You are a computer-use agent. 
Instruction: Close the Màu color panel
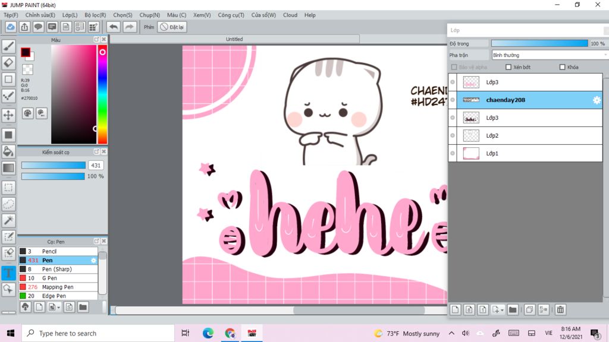[103, 40]
